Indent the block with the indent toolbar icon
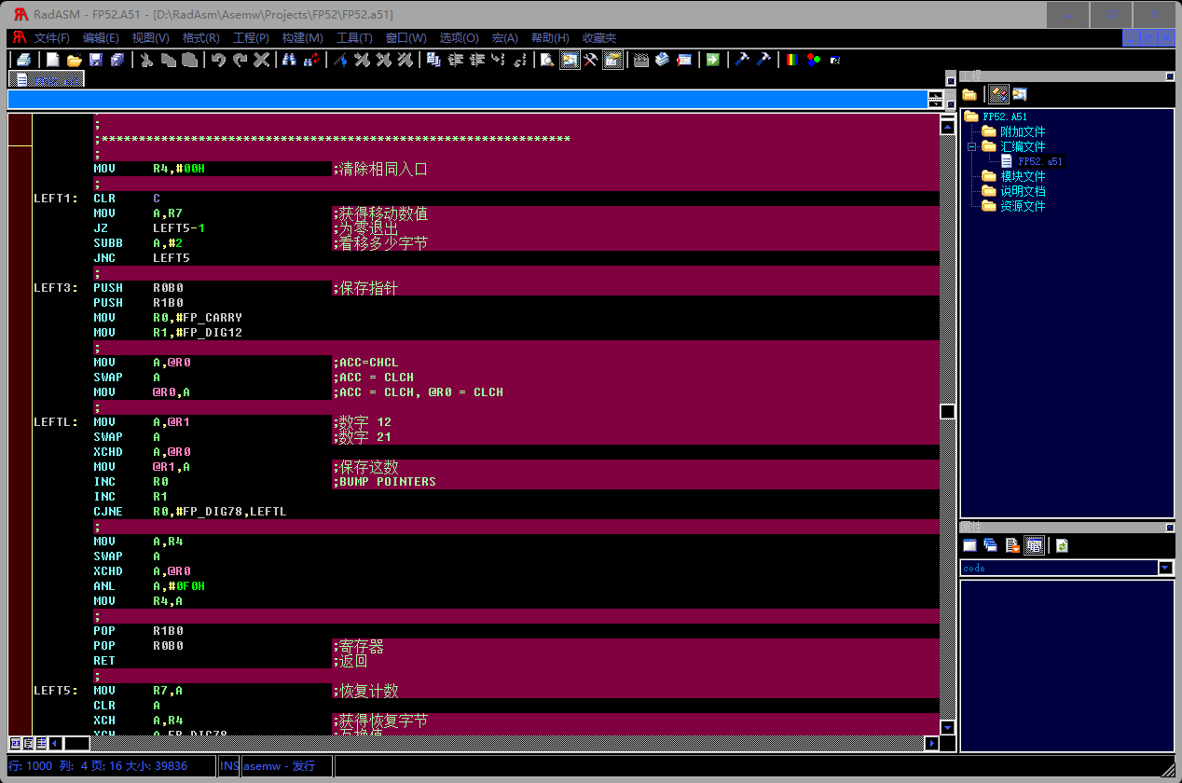 [455, 60]
